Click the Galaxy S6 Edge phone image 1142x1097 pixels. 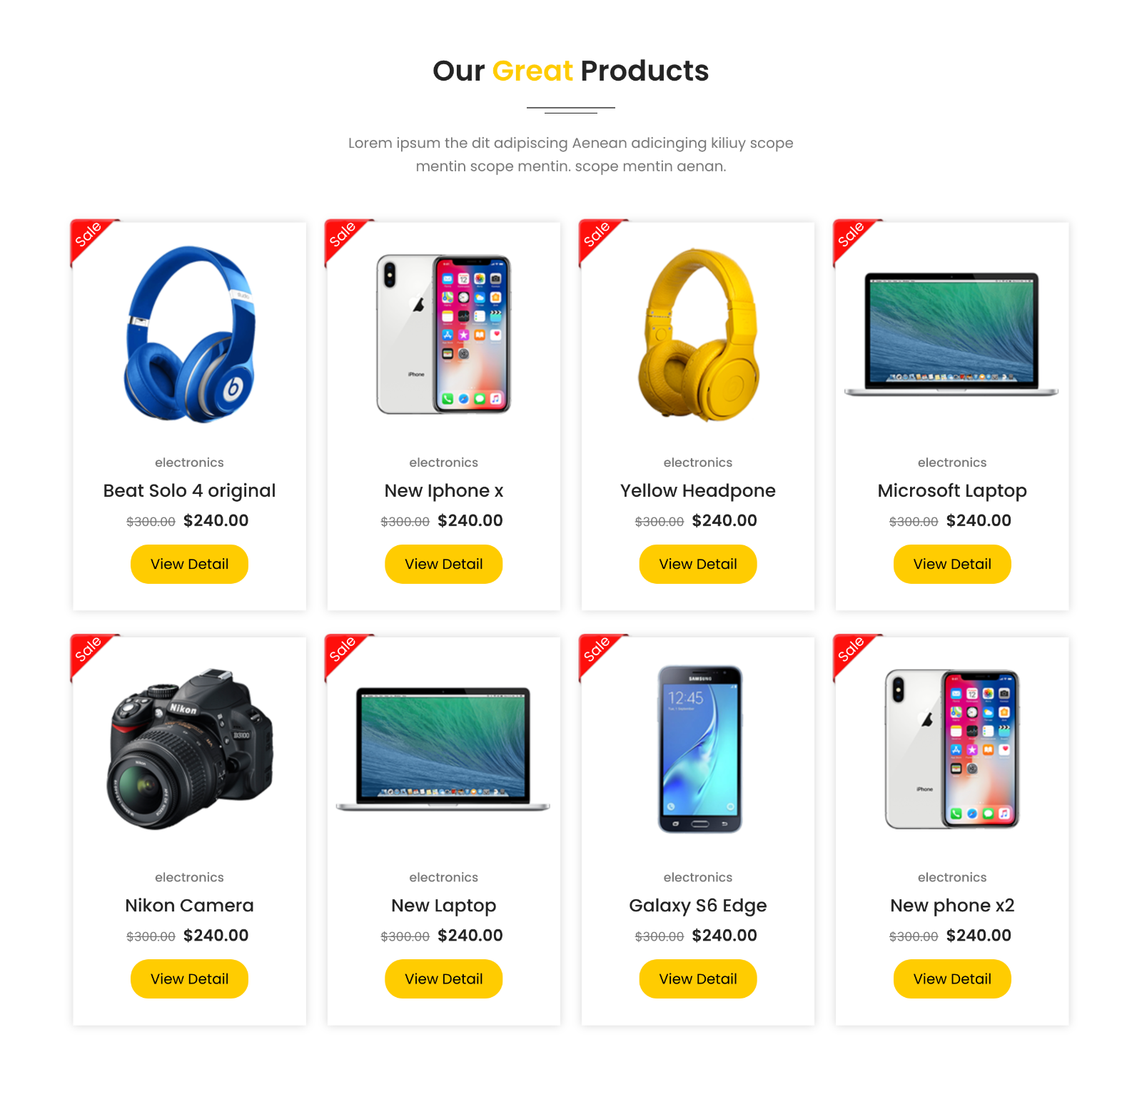[699, 749]
